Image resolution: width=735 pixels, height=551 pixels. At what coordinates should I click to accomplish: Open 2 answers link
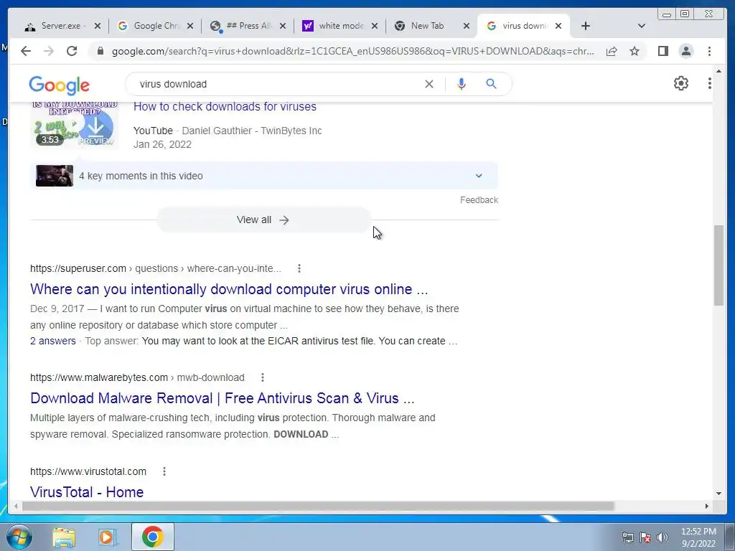(53, 341)
